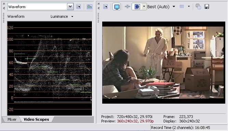Open Video Scopes settings icon

[79, 7]
